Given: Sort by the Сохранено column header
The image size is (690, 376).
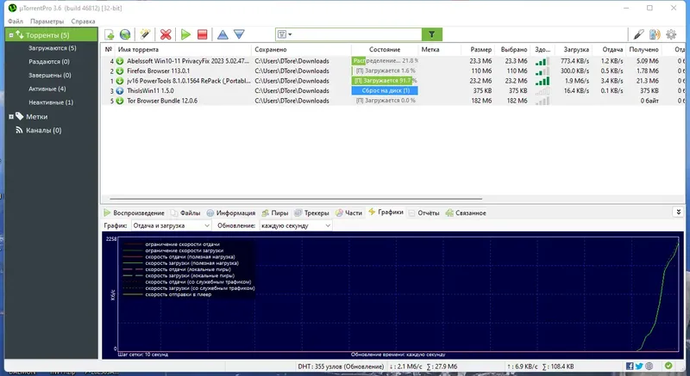Looking at the screenshot, I should pyautogui.click(x=301, y=50).
